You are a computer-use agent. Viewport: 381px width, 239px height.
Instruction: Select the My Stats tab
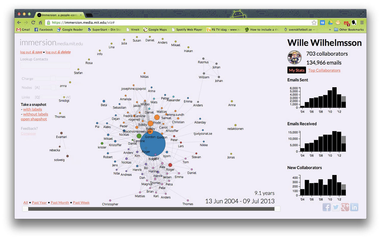click(296, 70)
